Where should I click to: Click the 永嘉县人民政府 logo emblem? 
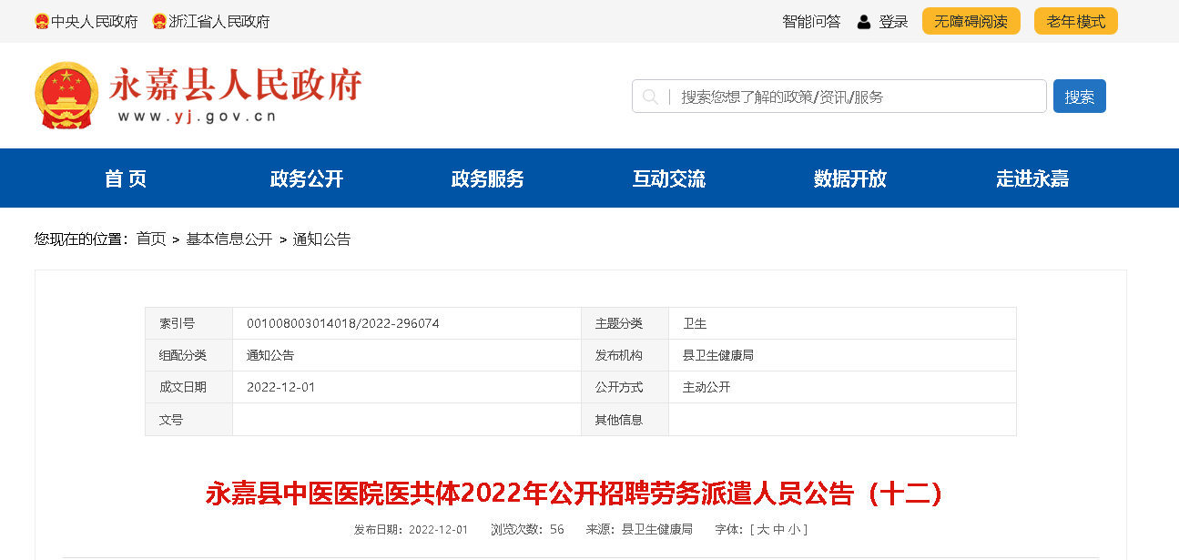(x=66, y=96)
